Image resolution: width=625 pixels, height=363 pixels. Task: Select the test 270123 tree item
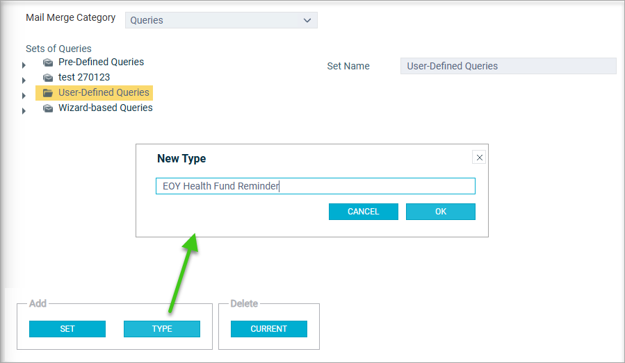point(84,77)
